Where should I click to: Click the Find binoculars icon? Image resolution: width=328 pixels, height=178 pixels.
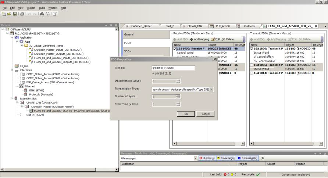pos(42,14)
